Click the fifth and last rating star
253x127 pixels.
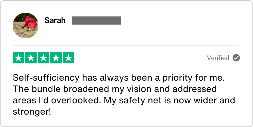(x=68, y=58)
